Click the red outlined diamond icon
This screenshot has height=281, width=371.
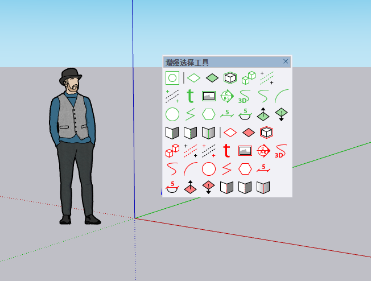(x=230, y=133)
